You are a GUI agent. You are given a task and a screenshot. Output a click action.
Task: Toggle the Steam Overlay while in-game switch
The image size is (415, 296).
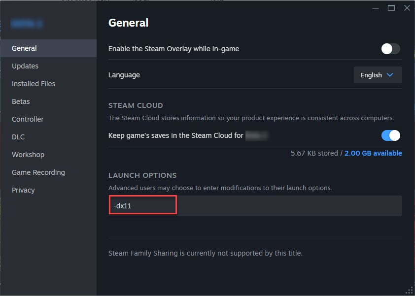pos(390,49)
